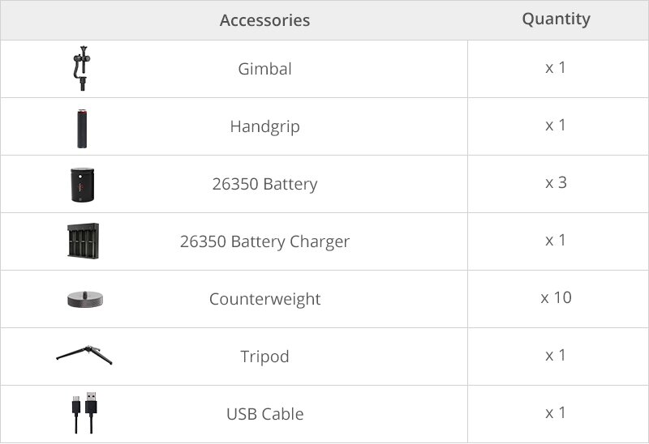The image size is (649, 444).
Task: Click the tripod icon
Action: tap(84, 355)
